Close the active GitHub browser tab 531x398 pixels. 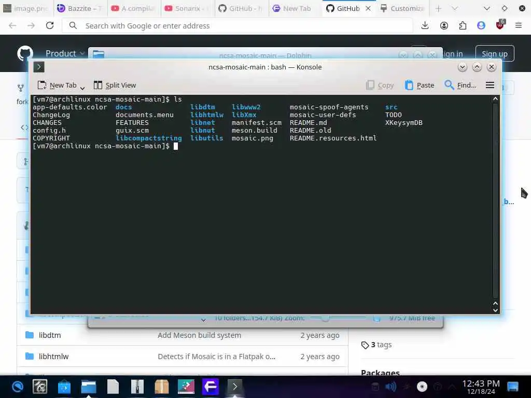[x=368, y=8]
